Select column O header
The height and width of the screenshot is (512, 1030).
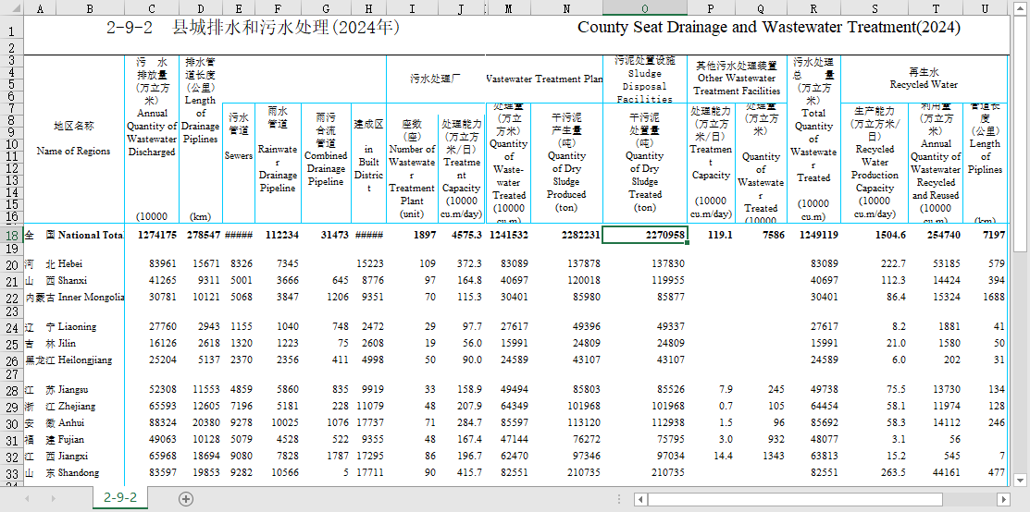[x=644, y=8]
